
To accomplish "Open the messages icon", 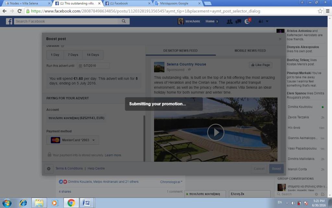I will click(238, 21).
